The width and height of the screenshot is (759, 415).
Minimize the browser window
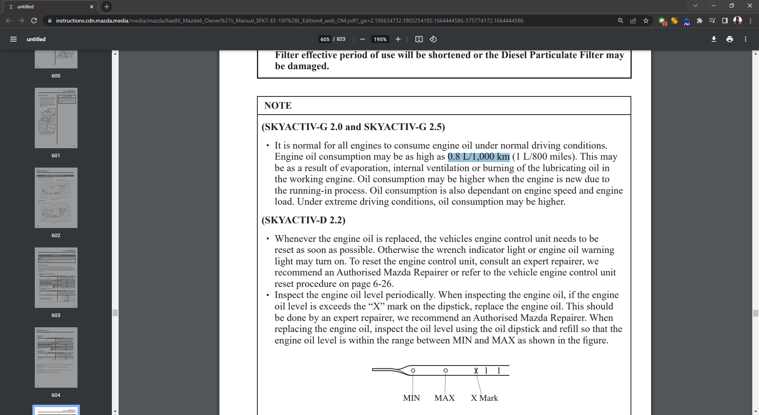714,6
